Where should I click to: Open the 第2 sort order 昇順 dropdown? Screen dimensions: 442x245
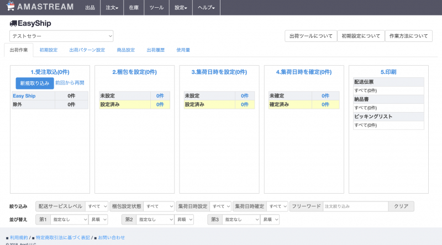pyautogui.click(x=184, y=220)
